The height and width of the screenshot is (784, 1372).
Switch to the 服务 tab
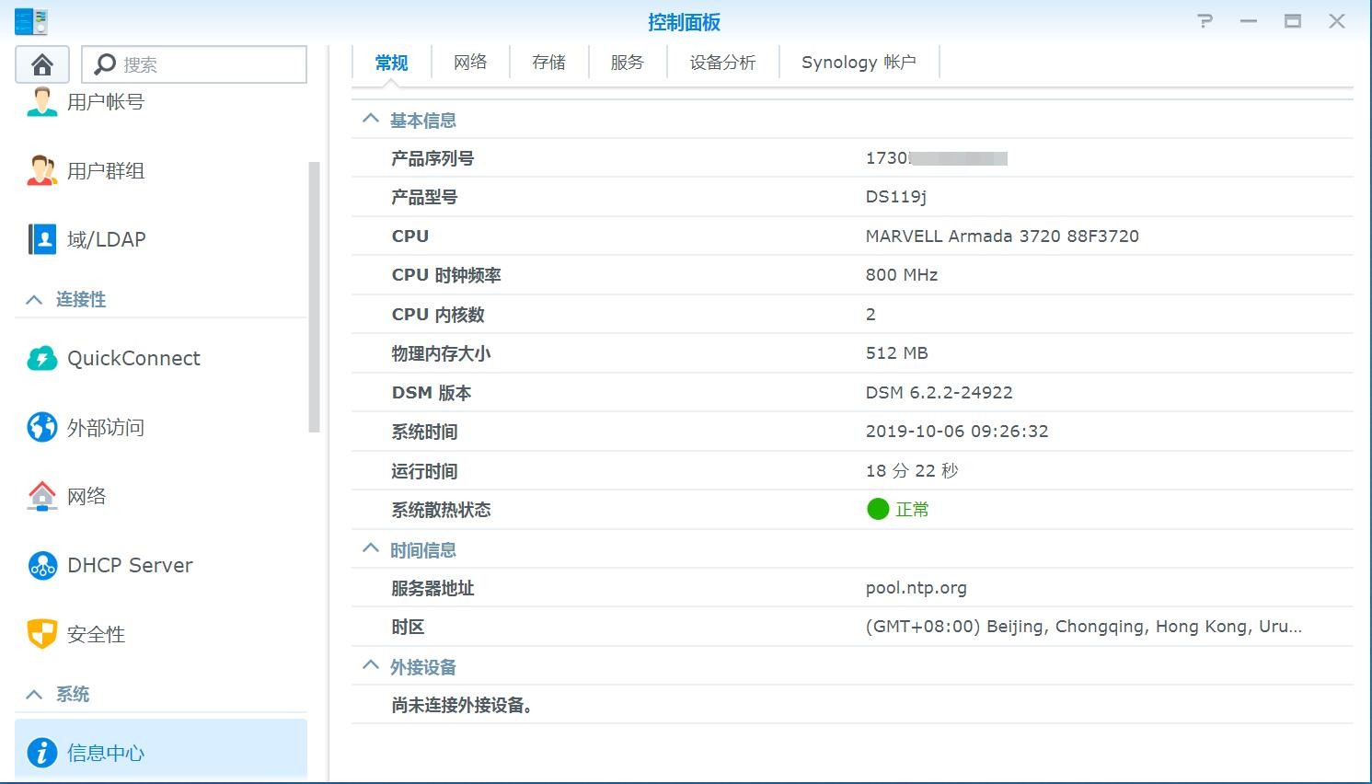[628, 63]
